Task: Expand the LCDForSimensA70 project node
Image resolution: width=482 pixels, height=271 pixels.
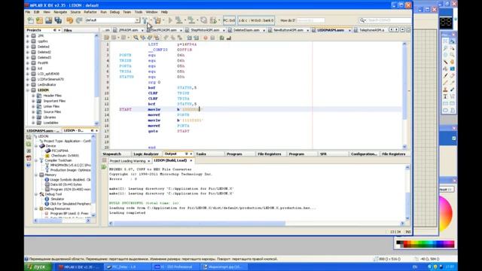Action: [28, 79]
